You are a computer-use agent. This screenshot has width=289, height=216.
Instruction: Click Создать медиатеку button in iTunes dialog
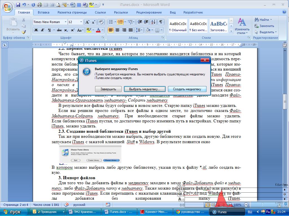tap(187, 89)
